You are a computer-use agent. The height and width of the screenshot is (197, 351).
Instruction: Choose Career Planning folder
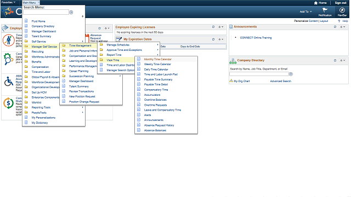(x=79, y=71)
